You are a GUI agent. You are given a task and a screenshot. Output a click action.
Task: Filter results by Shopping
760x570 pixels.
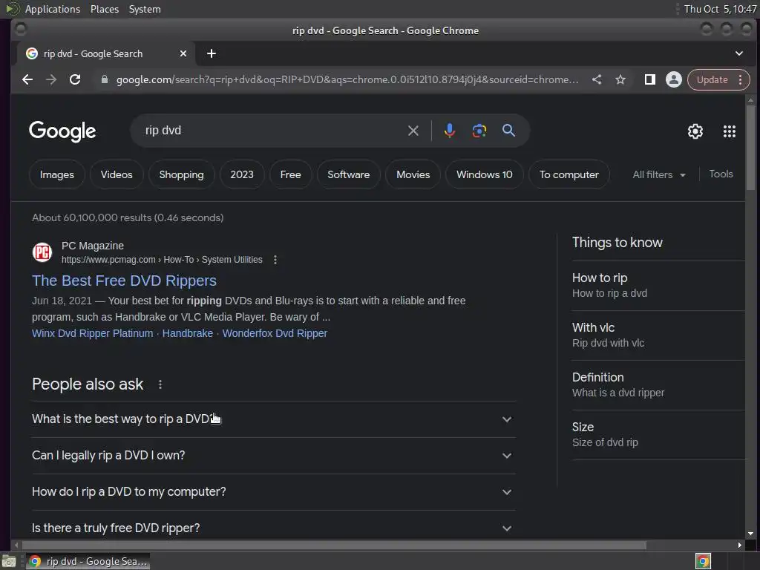pos(181,174)
